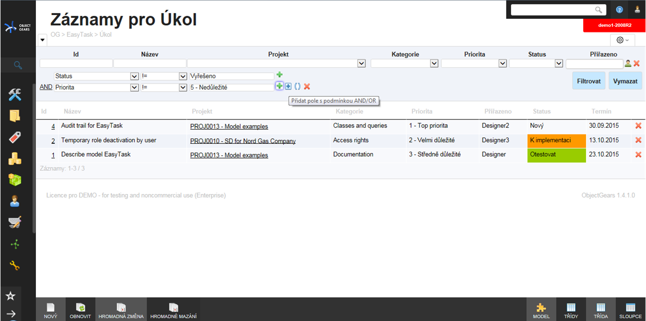The width and height of the screenshot is (646, 321).
Task: Click magnifier icon in top search box
Action: pos(598,10)
